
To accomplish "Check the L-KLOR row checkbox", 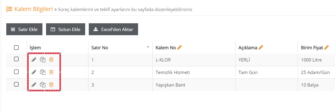I will pyautogui.click(x=16, y=59).
